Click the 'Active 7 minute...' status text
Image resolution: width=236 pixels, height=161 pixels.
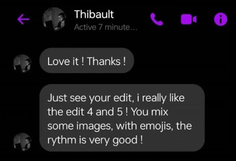click(106, 27)
